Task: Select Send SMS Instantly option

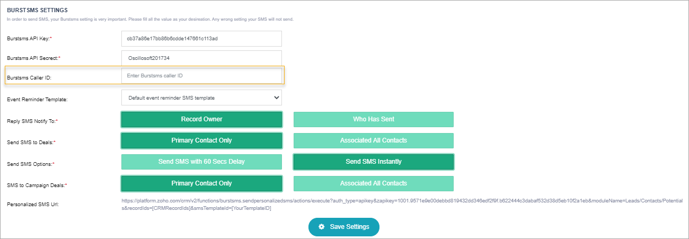Action: coord(374,162)
